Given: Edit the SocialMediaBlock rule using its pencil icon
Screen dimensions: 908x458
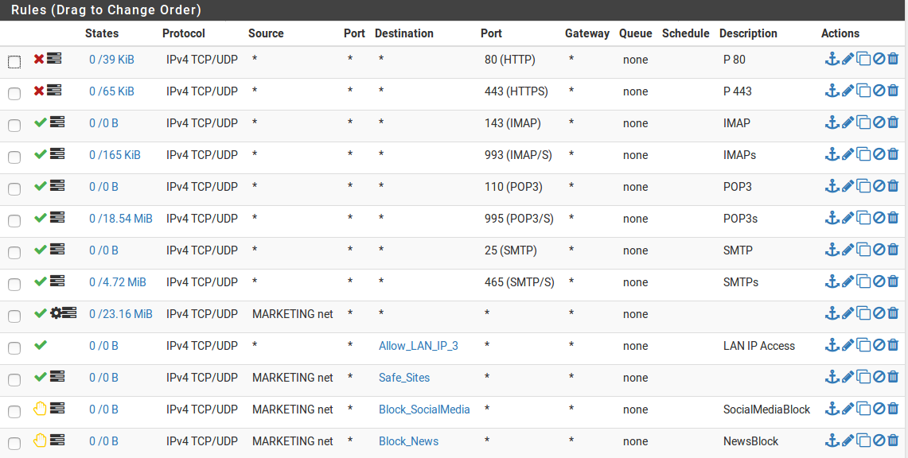Looking at the screenshot, I should tap(848, 409).
